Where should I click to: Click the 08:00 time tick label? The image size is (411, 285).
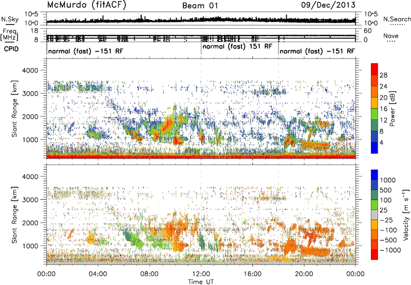[150, 274]
